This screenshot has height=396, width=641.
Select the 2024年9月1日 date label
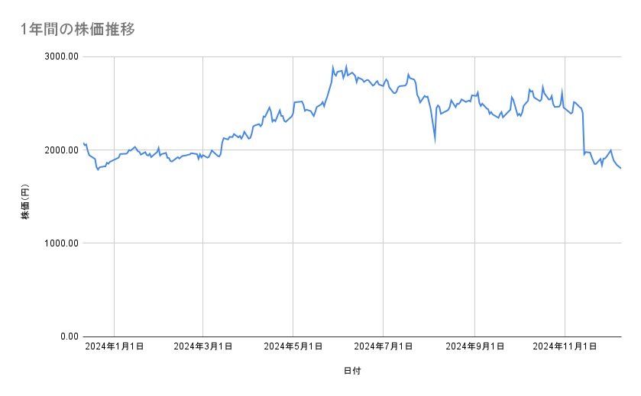(475, 347)
